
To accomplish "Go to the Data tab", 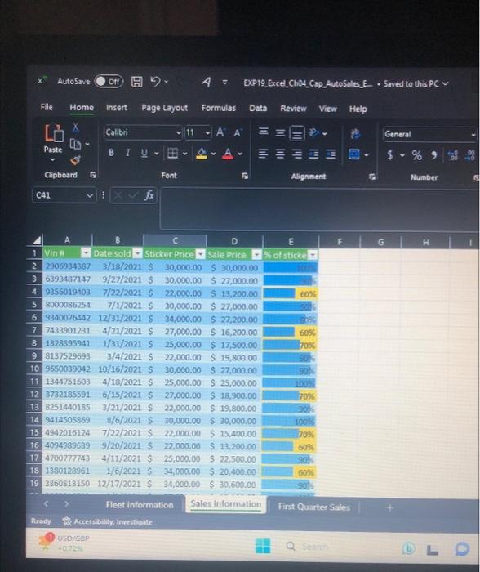I will (258, 109).
